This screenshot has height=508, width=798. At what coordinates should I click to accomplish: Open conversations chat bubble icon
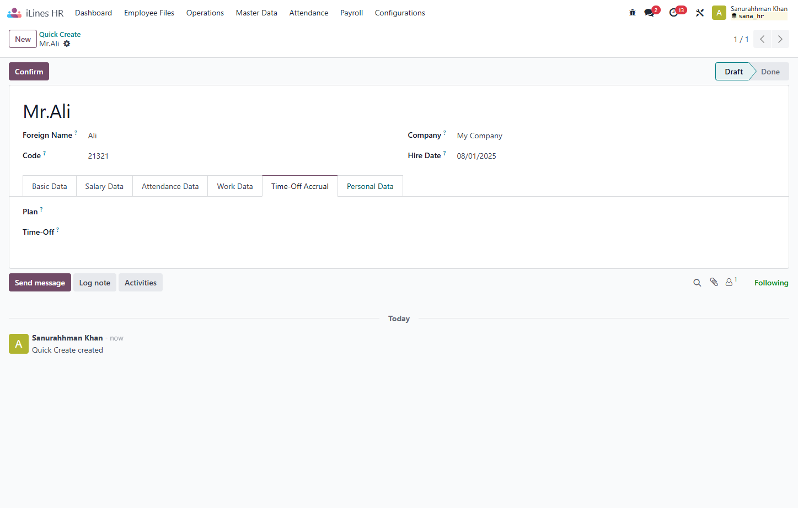650,13
